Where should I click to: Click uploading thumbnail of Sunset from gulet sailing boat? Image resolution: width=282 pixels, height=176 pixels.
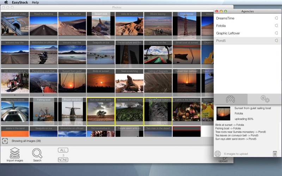point(223,113)
